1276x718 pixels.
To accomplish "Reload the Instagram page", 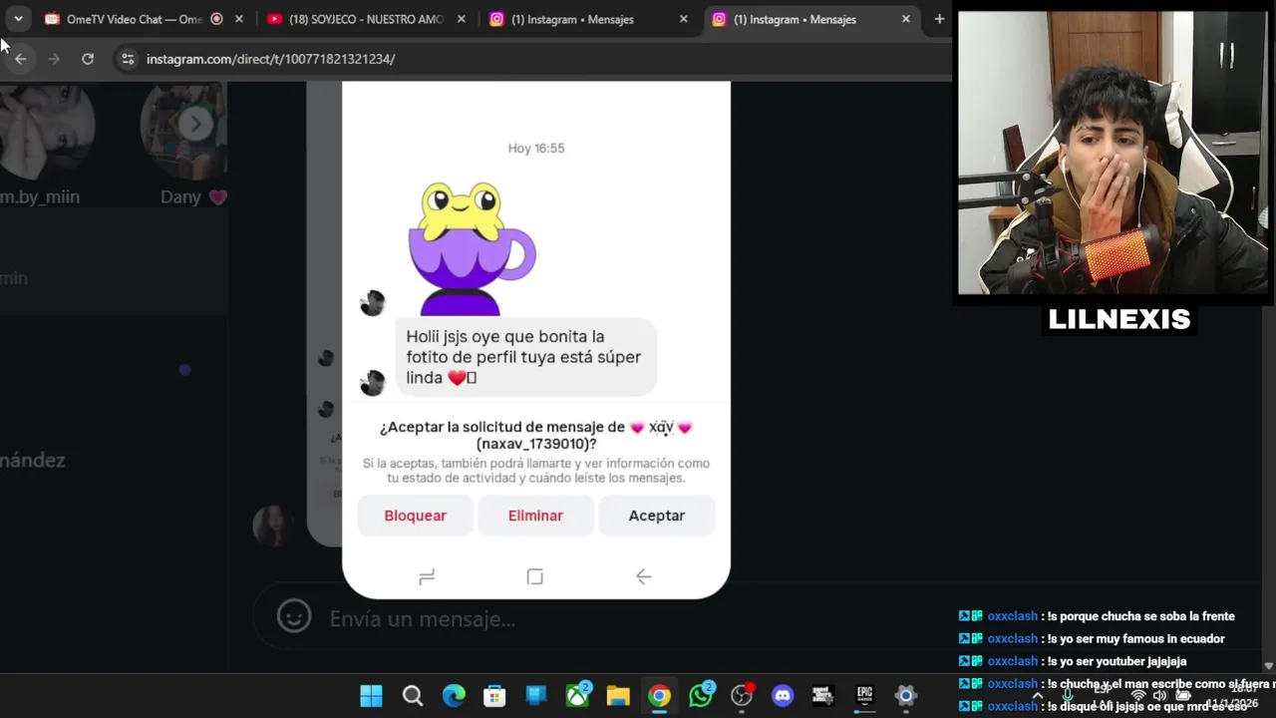I will point(88,59).
